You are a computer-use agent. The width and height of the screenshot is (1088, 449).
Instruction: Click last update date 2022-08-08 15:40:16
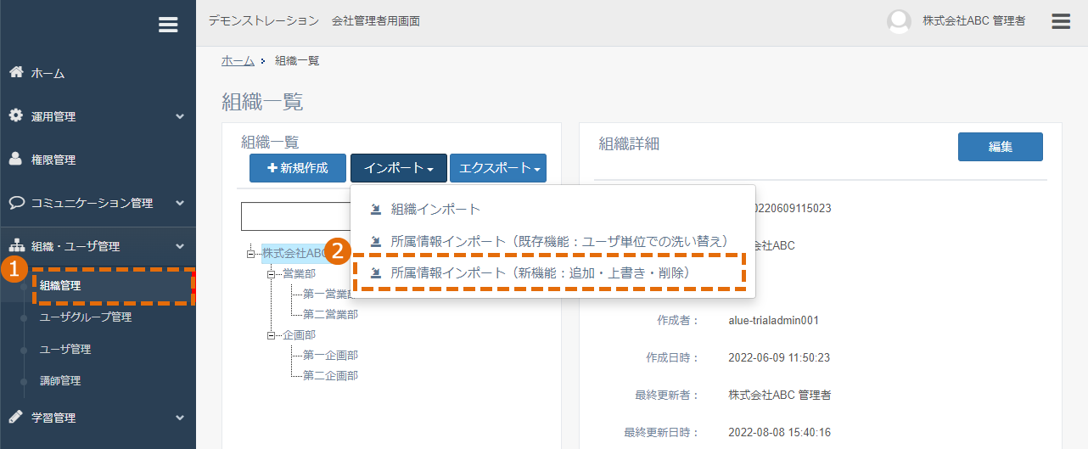tap(779, 432)
